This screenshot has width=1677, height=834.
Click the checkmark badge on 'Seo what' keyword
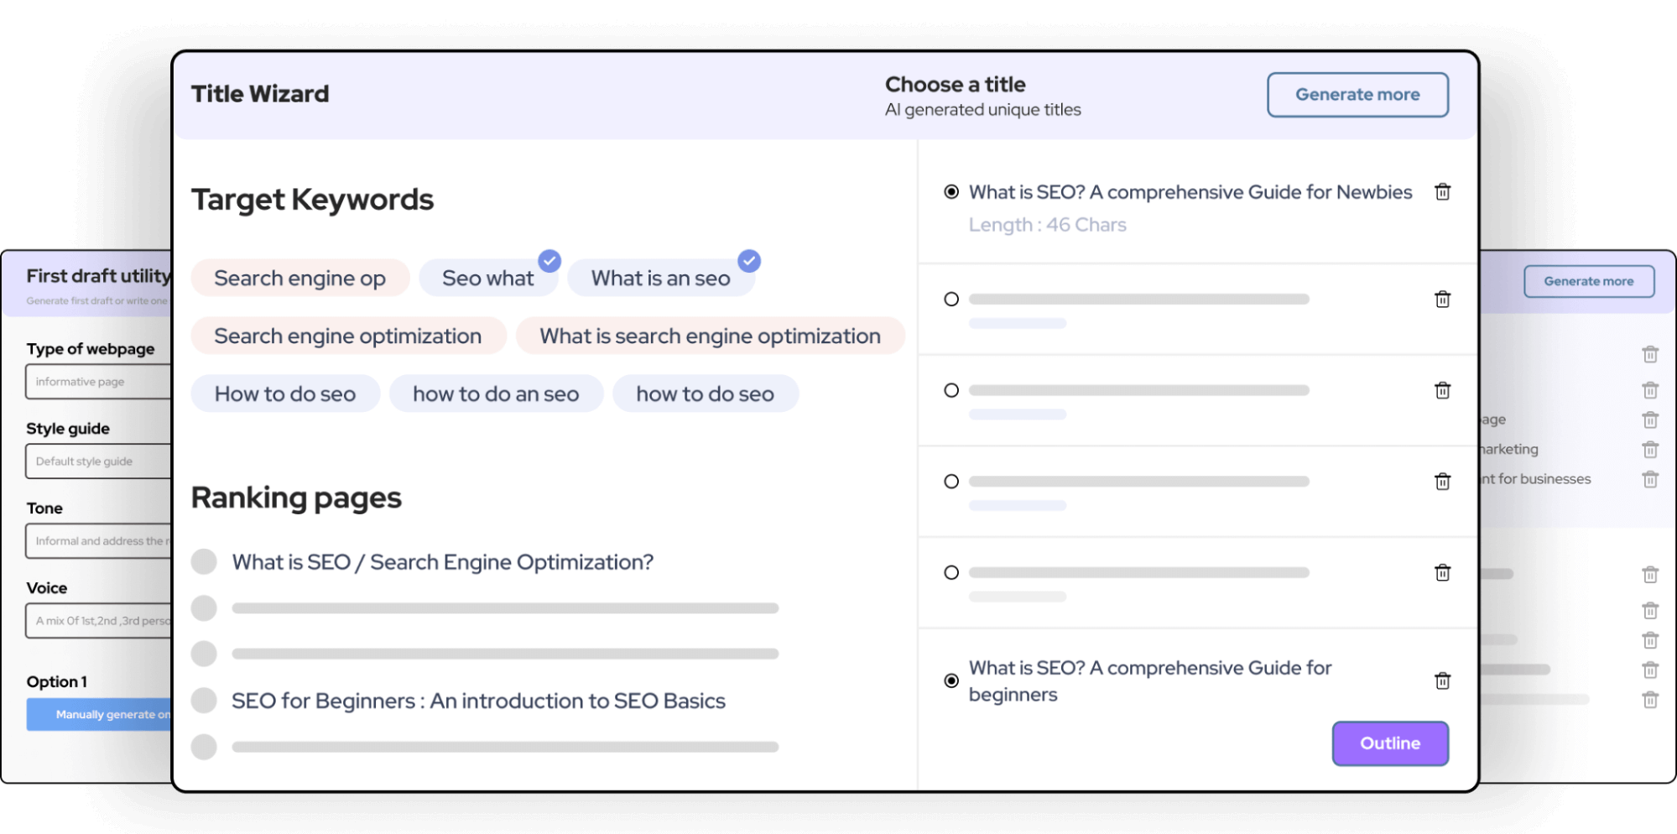pos(549,261)
